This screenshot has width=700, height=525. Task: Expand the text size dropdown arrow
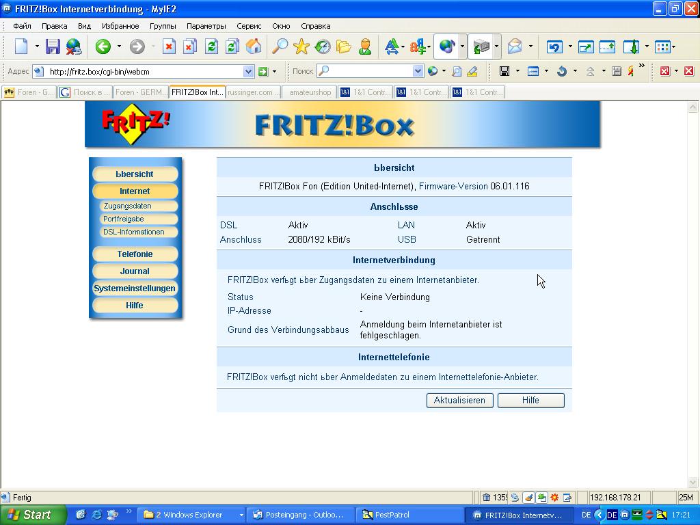coord(403,46)
